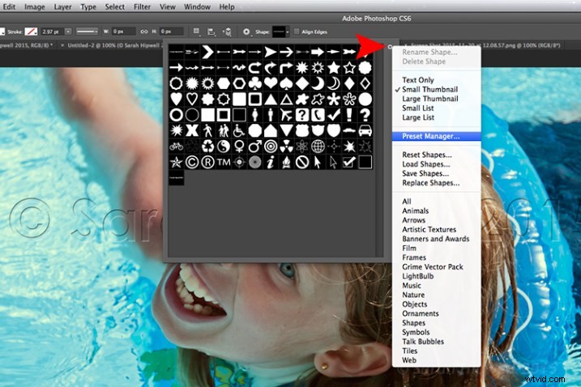The image size is (581, 387).
Task: Load the Grime Vector Pack set
Action: (x=433, y=266)
